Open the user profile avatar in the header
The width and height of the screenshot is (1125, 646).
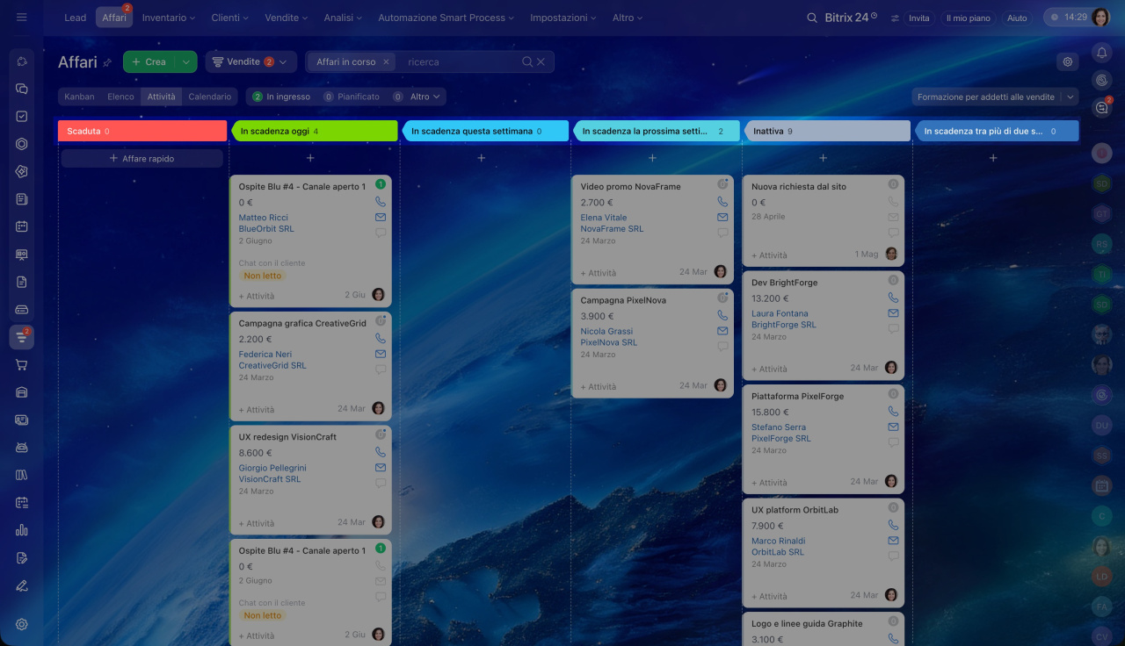(1100, 18)
